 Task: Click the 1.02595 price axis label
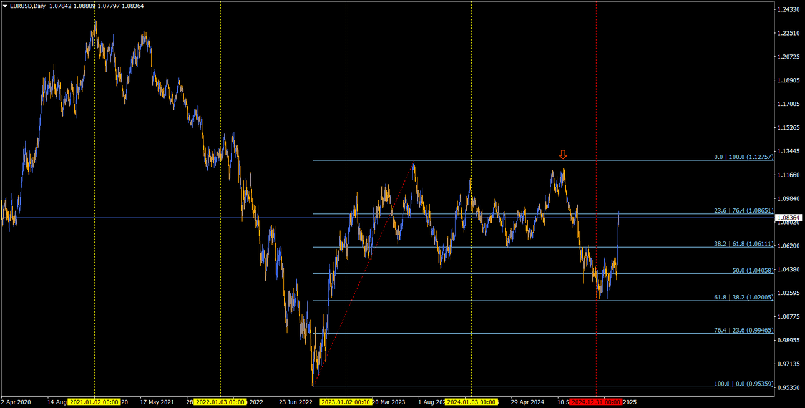[789, 293]
